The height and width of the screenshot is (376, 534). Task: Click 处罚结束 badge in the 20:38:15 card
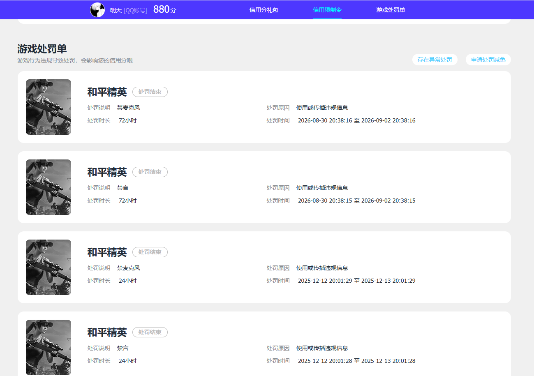click(x=150, y=172)
